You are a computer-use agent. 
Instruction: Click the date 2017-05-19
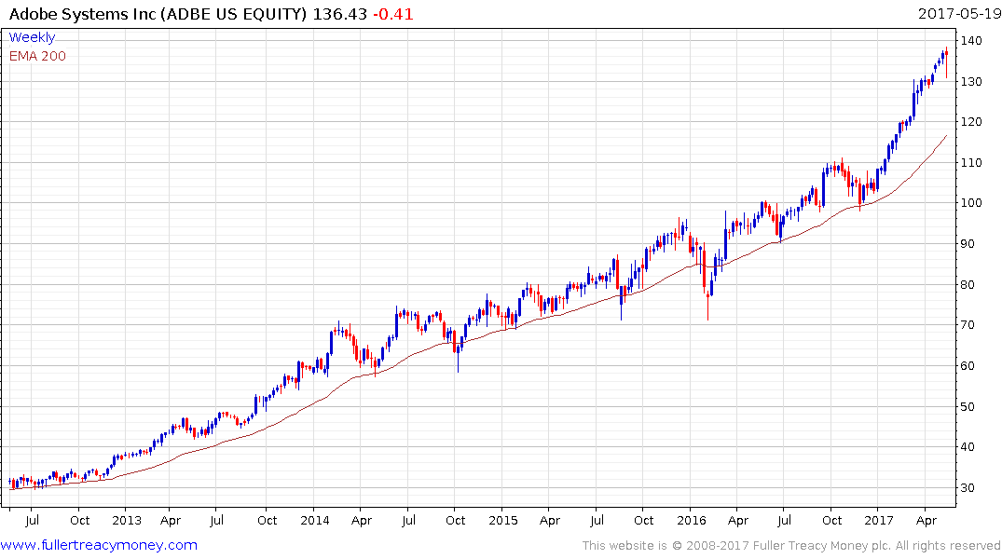(959, 13)
